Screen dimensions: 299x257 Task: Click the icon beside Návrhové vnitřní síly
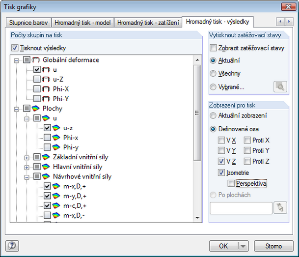[x=46, y=176]
